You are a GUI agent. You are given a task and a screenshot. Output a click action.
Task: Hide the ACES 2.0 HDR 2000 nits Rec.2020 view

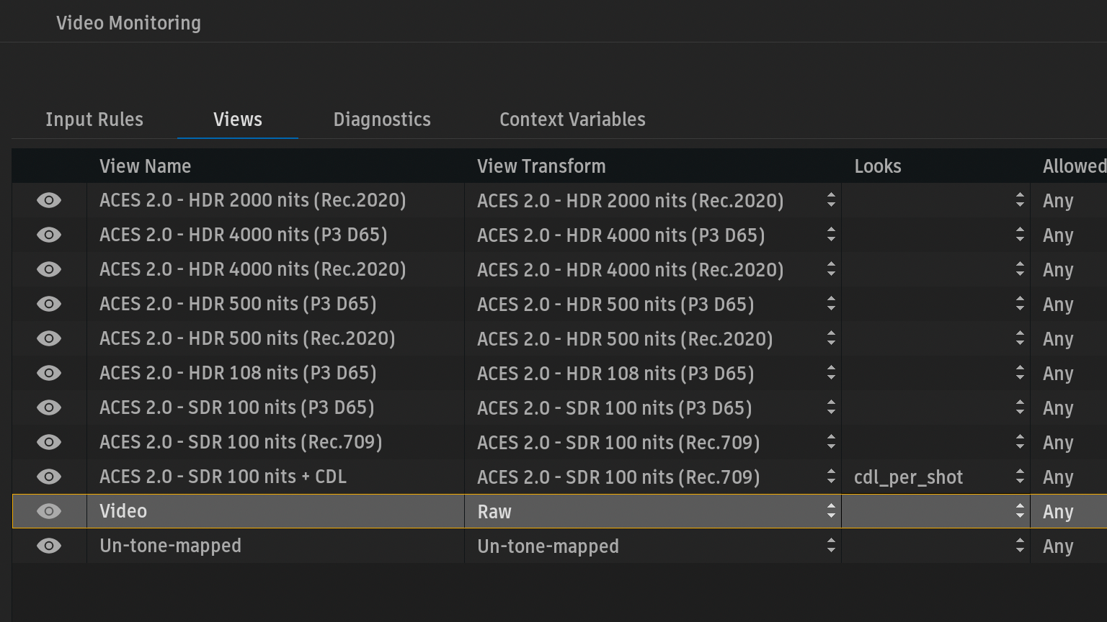coord(49,200)
